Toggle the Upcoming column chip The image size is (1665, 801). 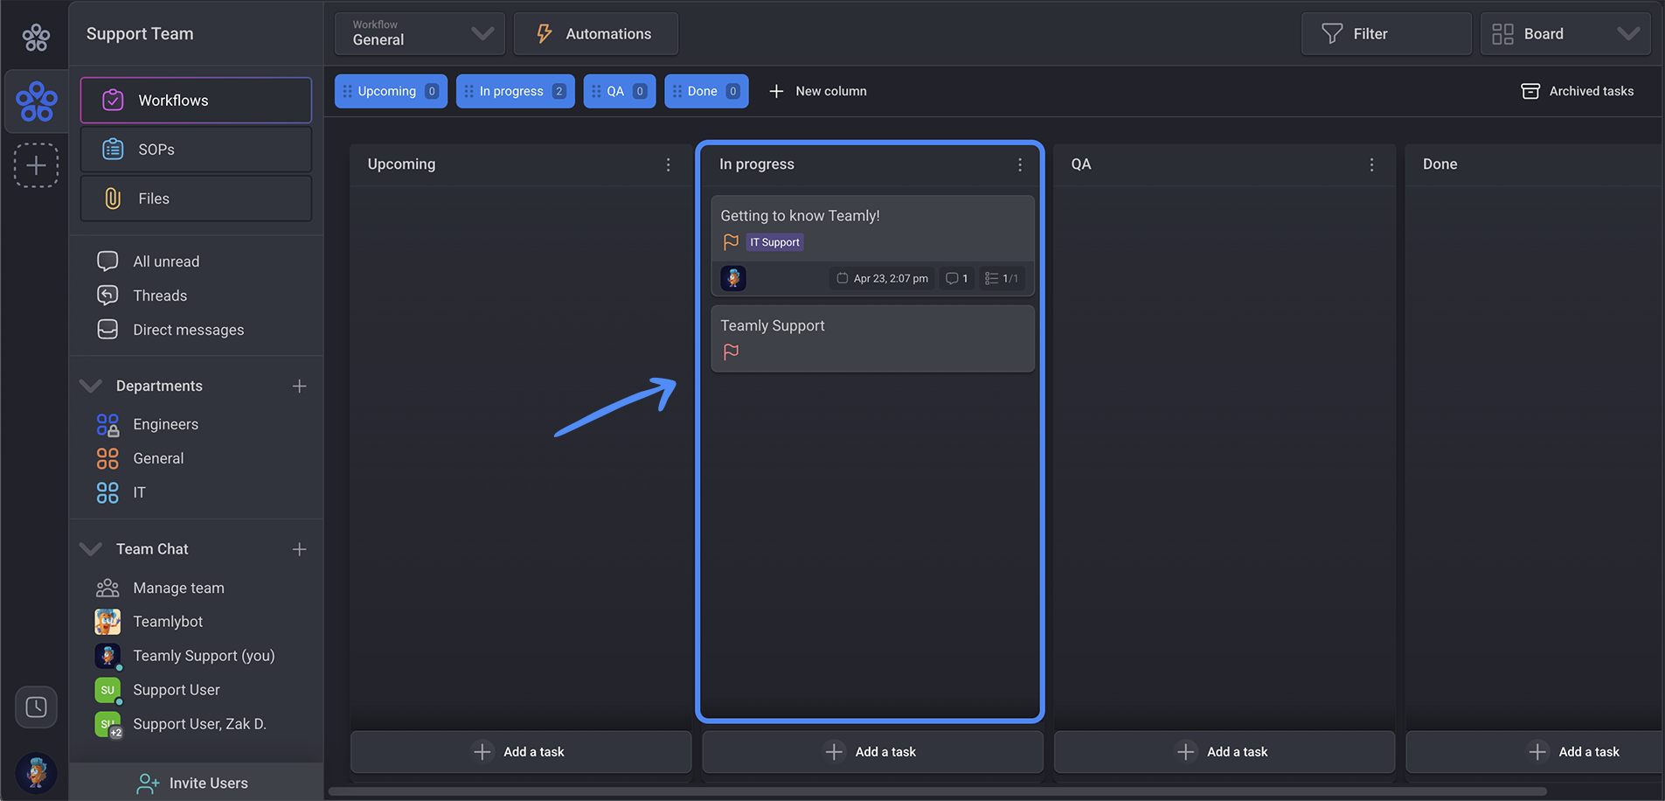(391, 91)
